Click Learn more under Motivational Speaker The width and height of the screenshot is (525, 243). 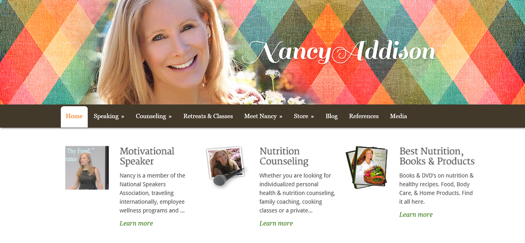click(136, 223)
